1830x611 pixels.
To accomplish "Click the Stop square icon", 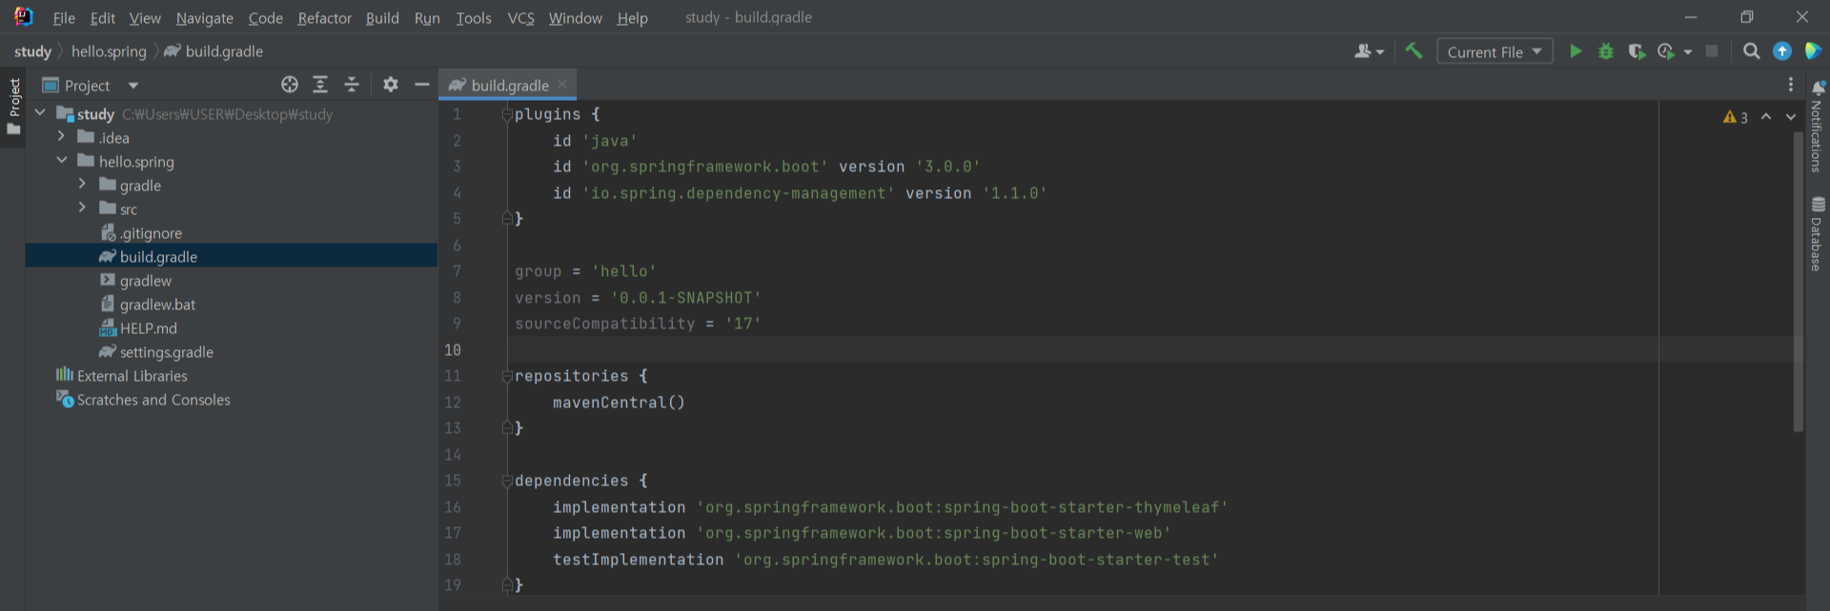I will (1712, 51).
